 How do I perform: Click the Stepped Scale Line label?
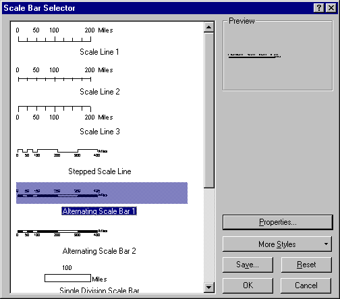100,171
